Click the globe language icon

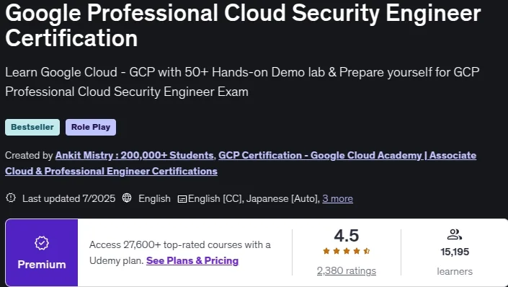pyautogui.click(x=127, y=198)
